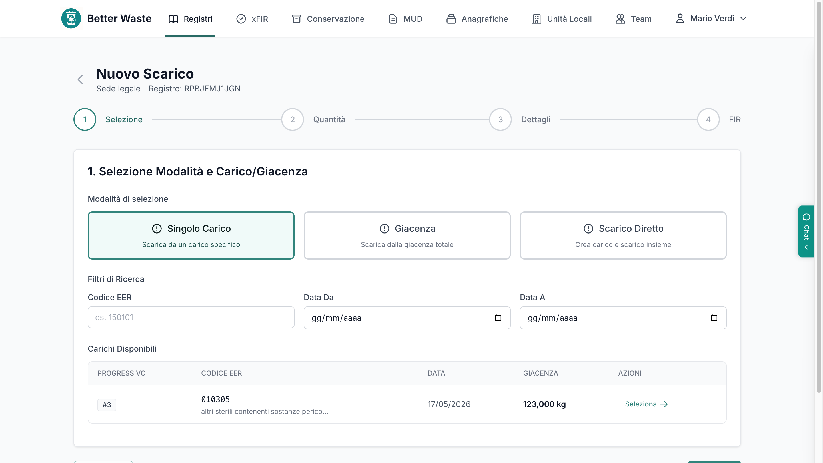Select the Singolo Carico mode

(x=191, y=236)
